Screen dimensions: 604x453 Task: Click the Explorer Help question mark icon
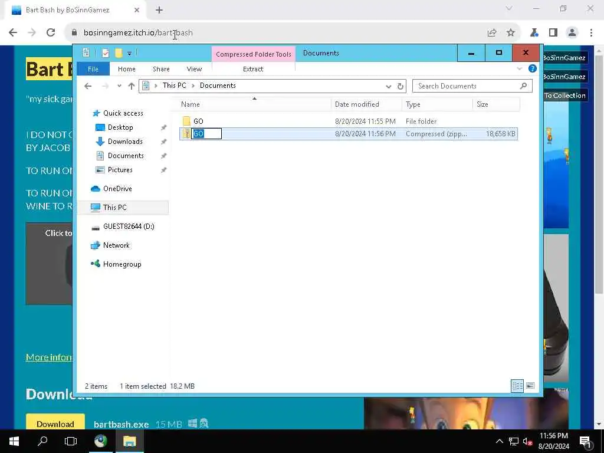[x=533, y=68]
